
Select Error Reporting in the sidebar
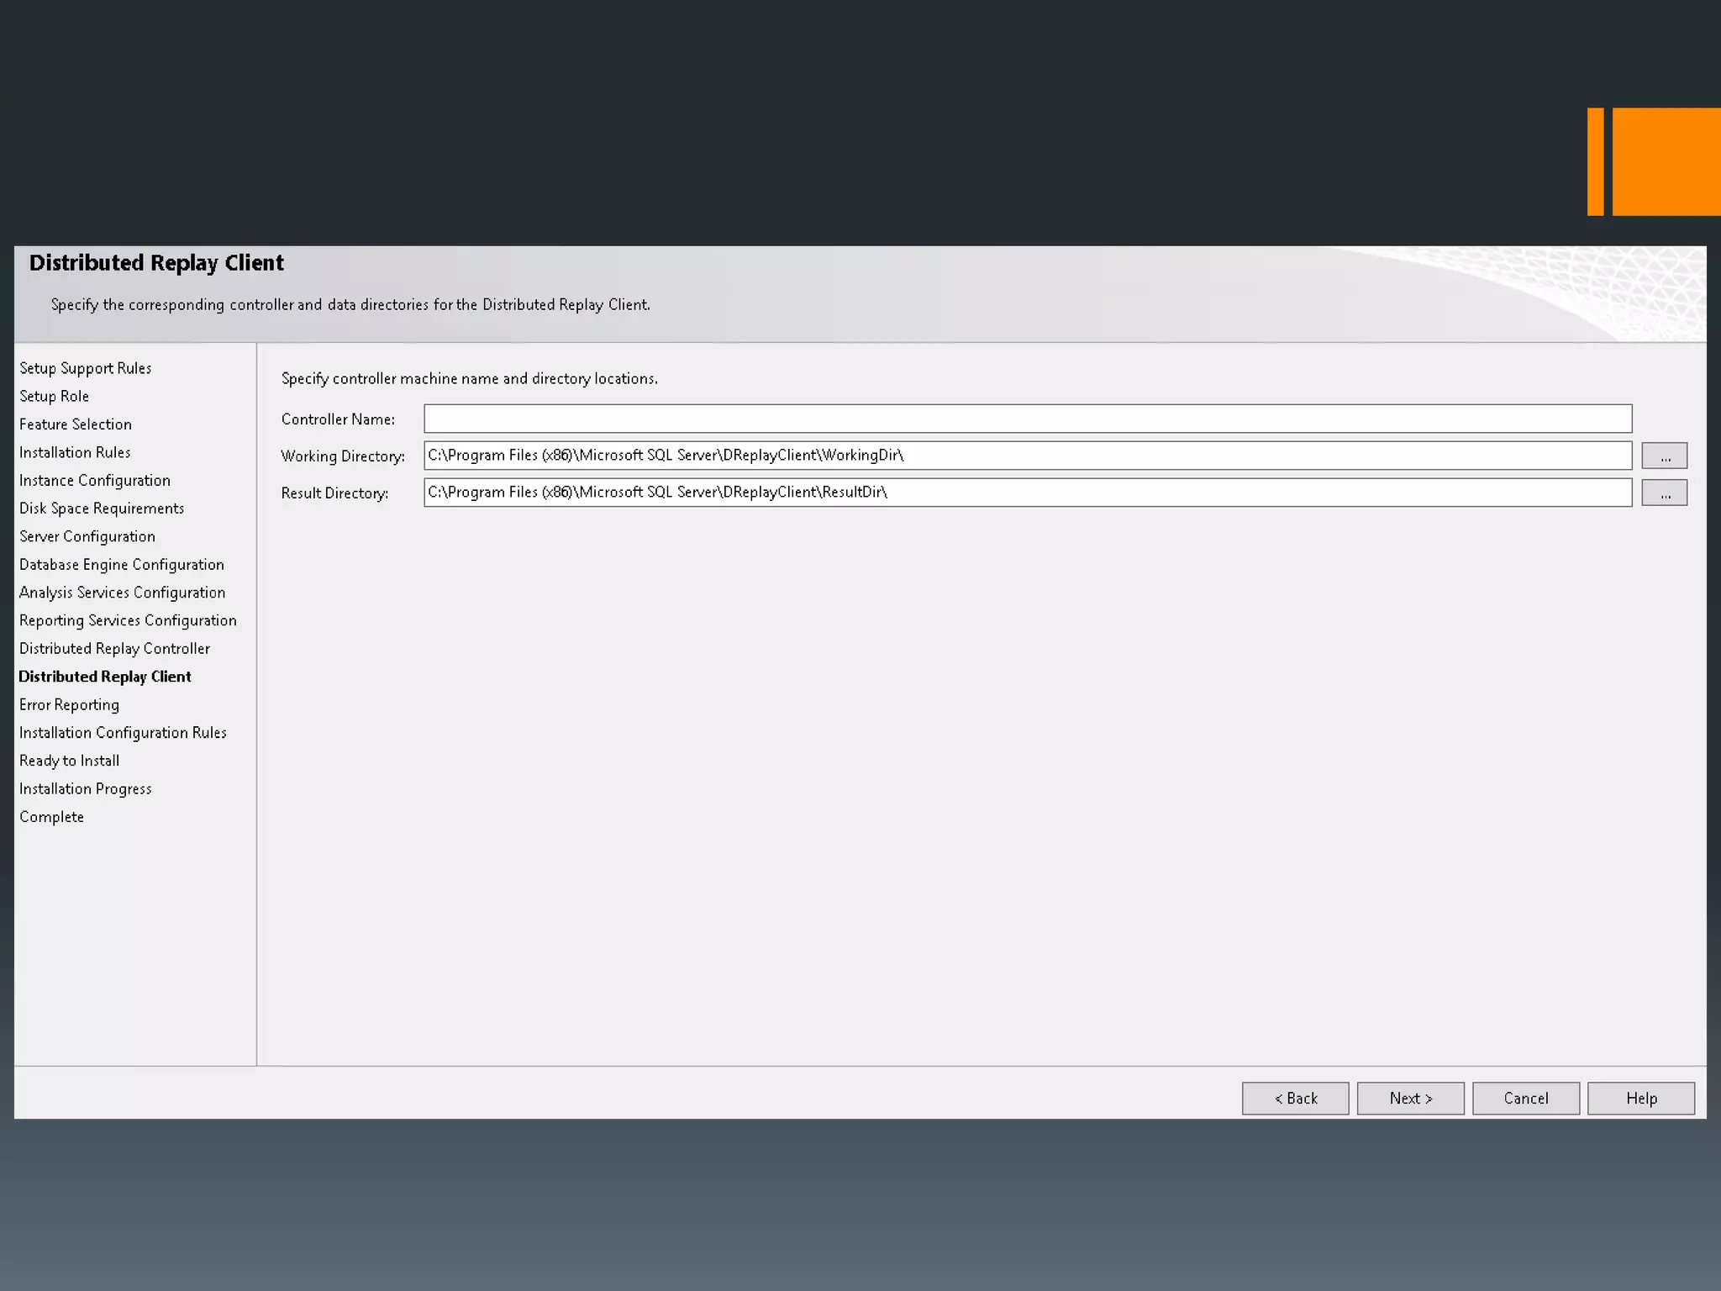(x=70, y=705)
